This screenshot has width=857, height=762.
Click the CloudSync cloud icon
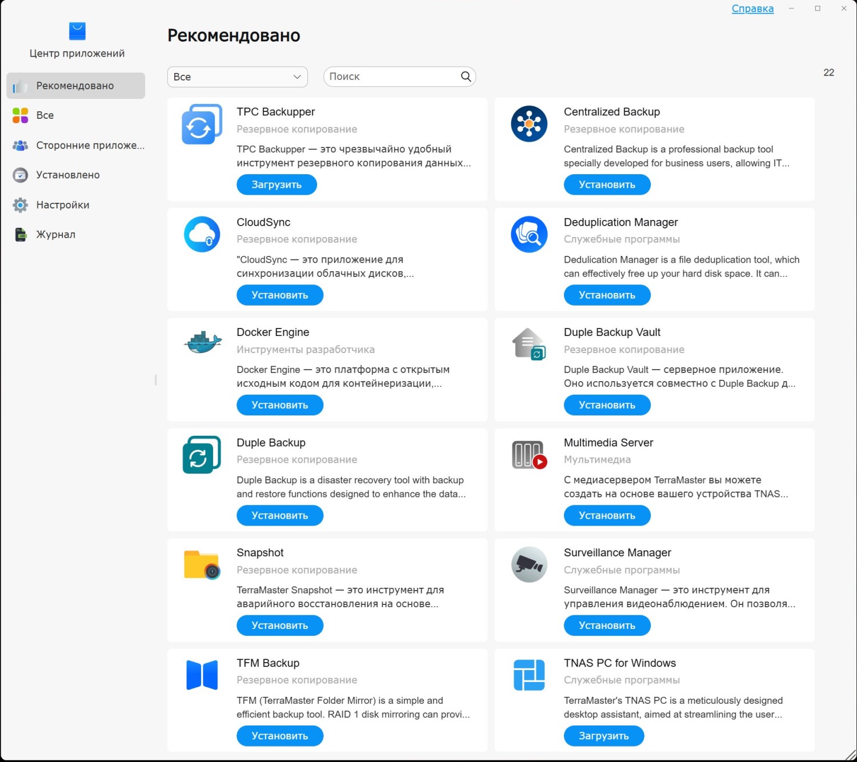tap(202, 234)
